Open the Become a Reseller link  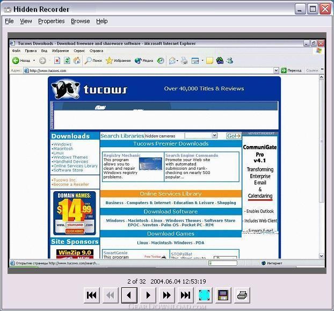click(71, 184)
